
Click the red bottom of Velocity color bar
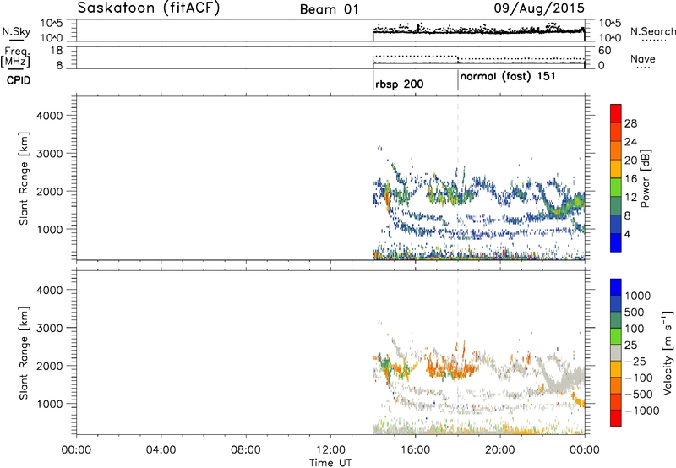(616, 418)
